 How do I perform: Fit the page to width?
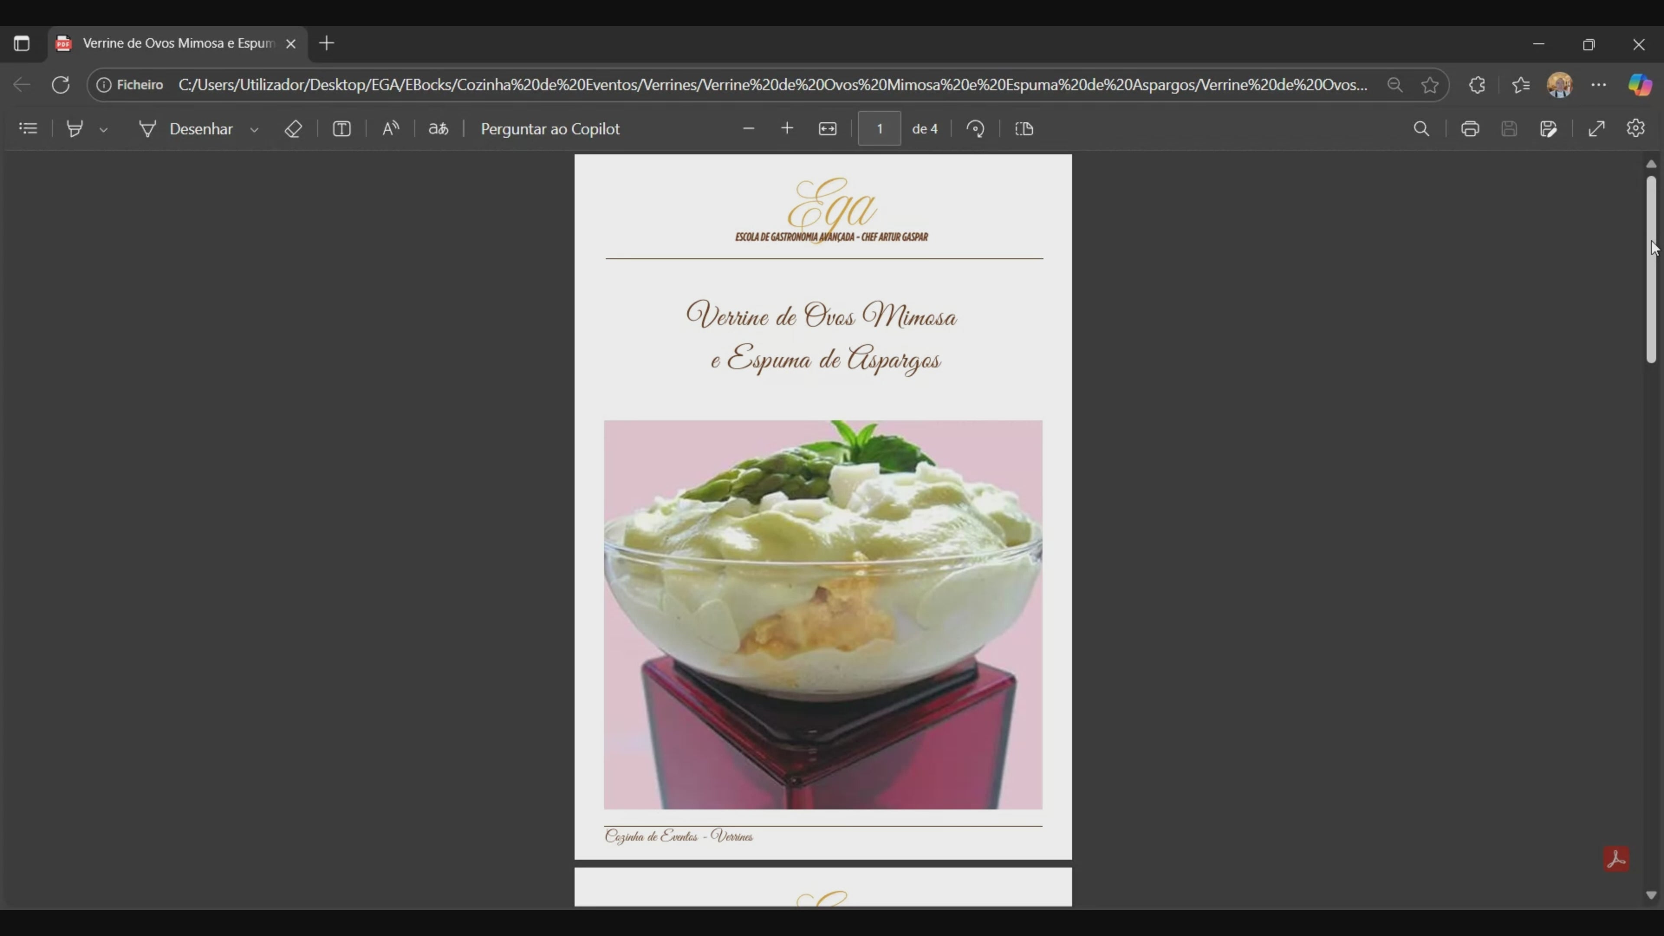pyautogui.click(x=828, y=129)
